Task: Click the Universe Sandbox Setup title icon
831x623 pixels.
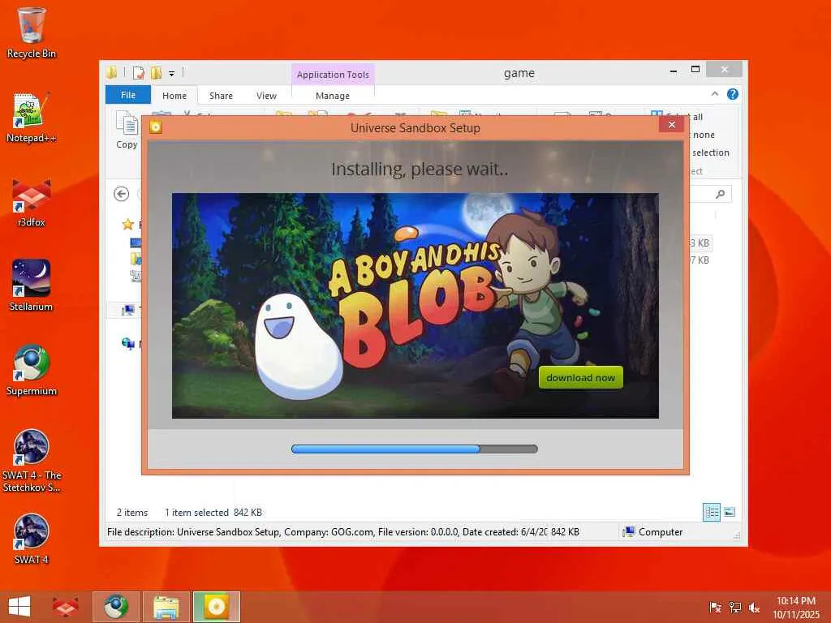Action: click(155, 127)
